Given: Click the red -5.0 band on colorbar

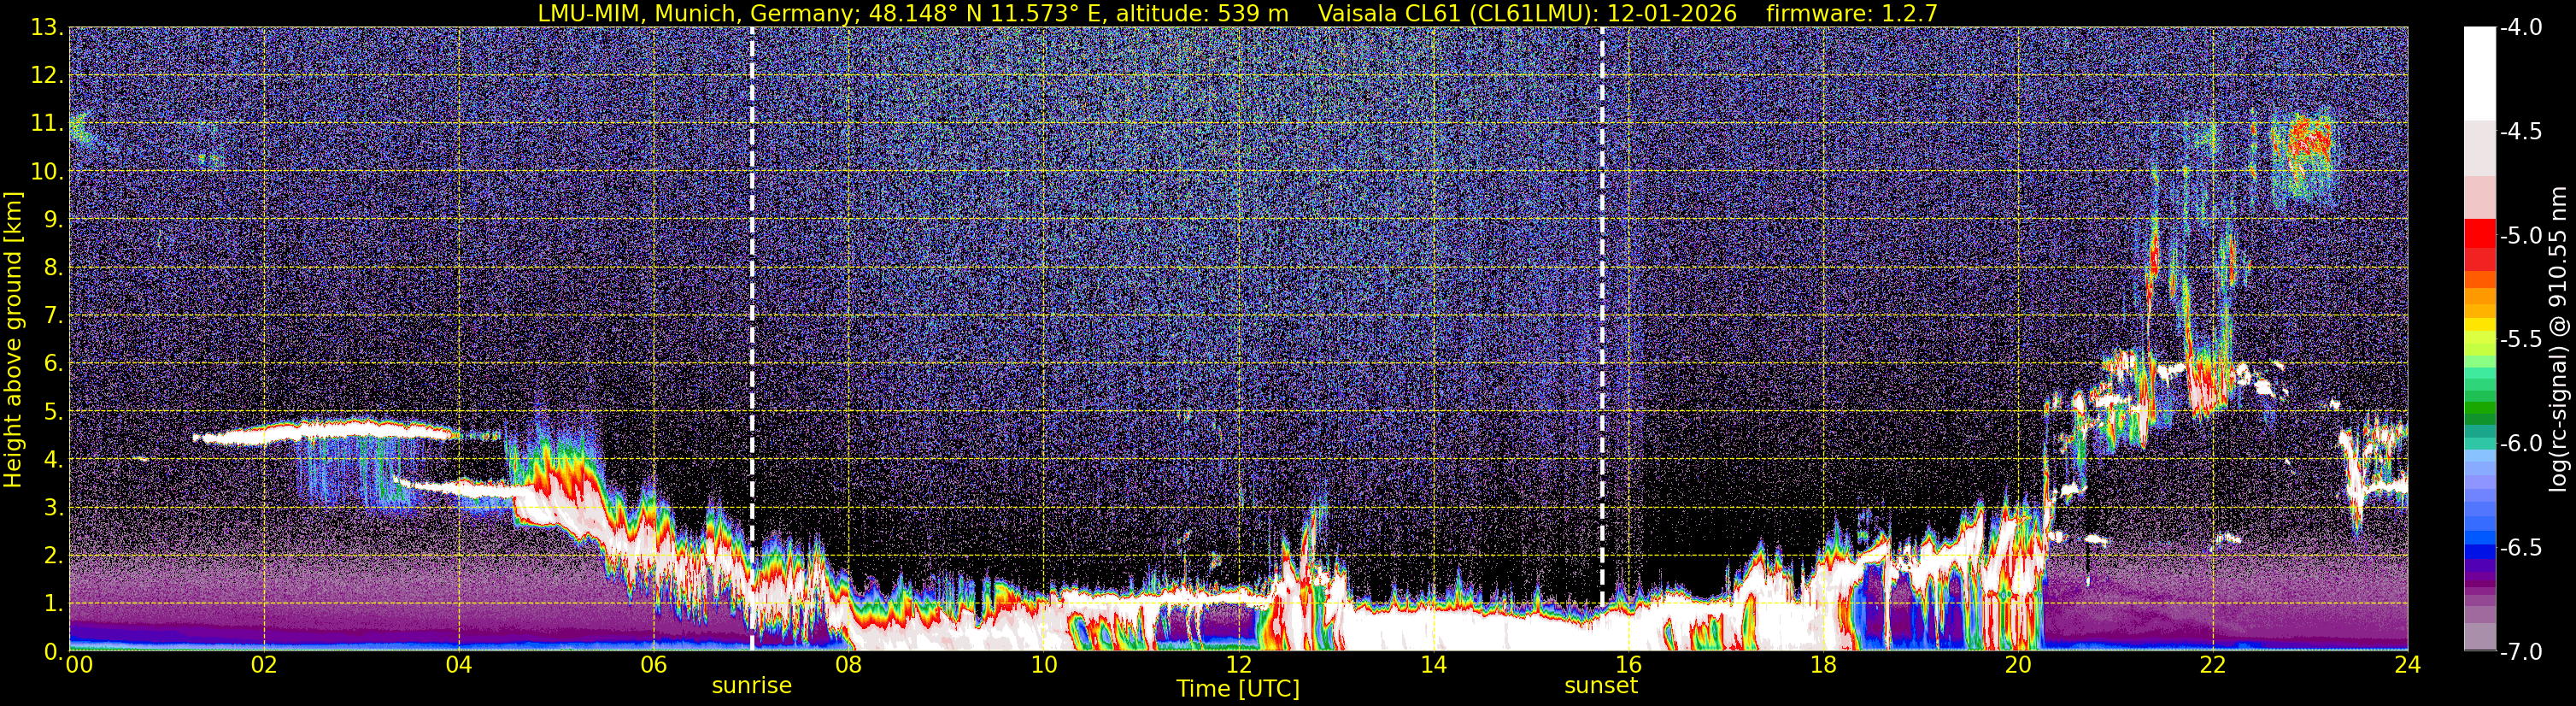Looking at the screenshot, I should (2480, 235).
